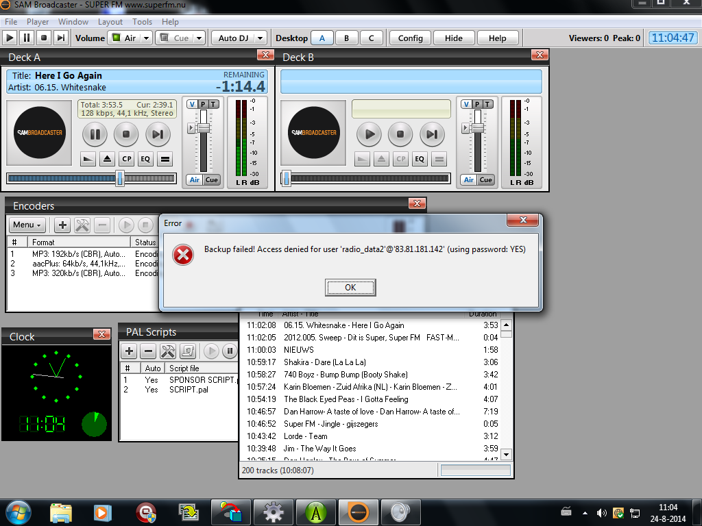
Task: Open the Air volume dropdown arrow
Action: 147,38
